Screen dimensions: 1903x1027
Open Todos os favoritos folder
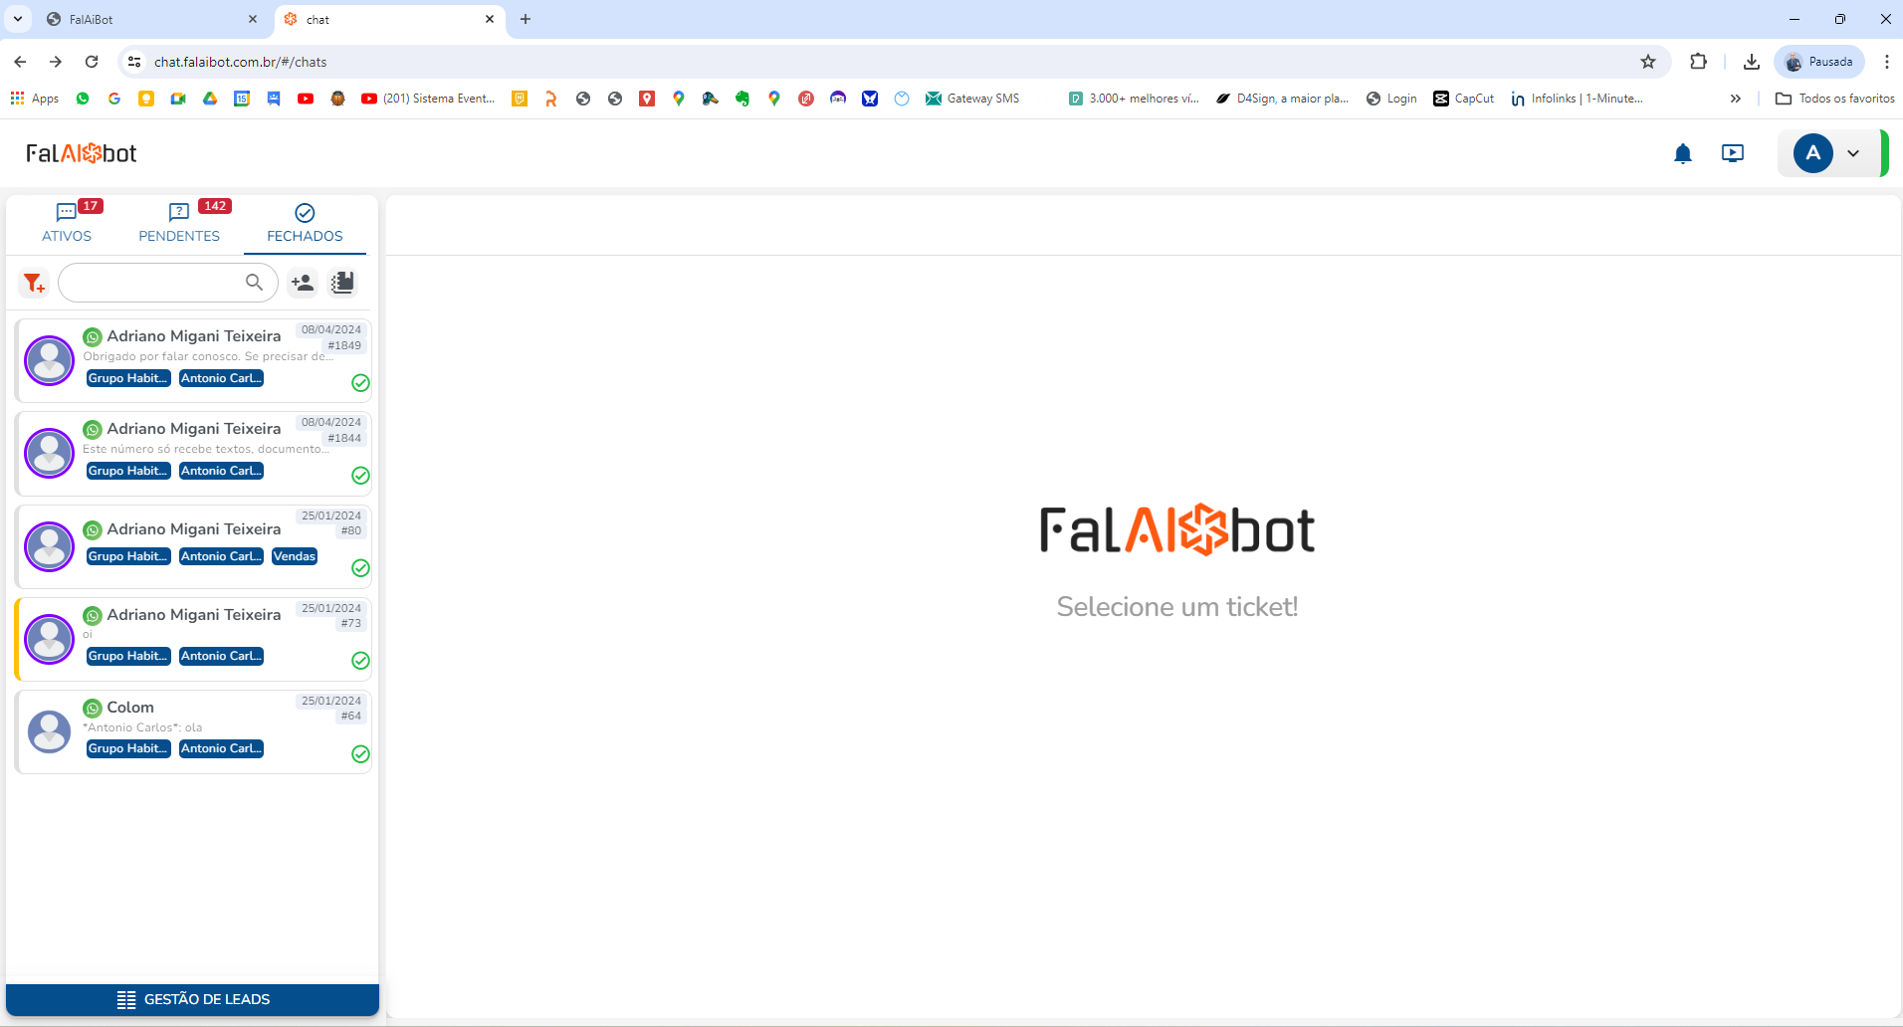[x=1834, y=99]
